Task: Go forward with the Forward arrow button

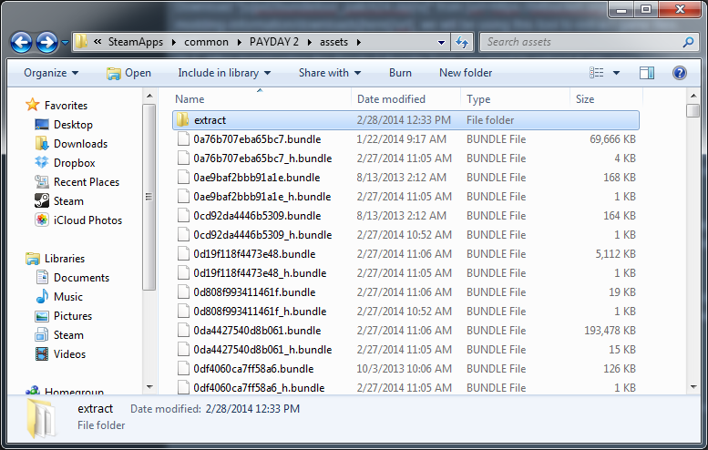Action: (x=47, y=43)
